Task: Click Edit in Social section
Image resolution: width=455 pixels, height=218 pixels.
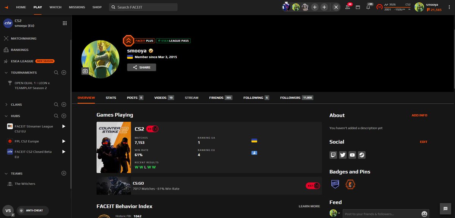Action: (x=424, y=142)
